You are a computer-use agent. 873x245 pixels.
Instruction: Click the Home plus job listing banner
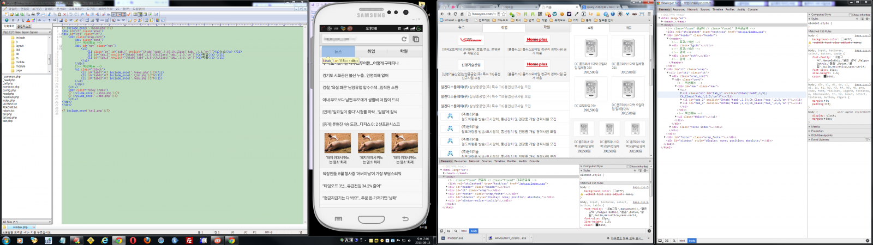[x=537, y=40]
